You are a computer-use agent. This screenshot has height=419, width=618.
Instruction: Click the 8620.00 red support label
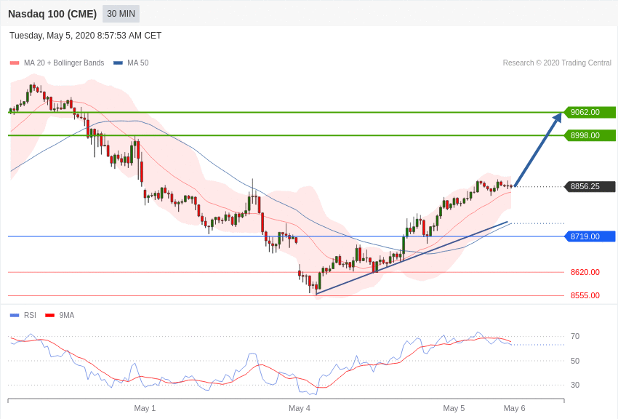tap(585, 272)
